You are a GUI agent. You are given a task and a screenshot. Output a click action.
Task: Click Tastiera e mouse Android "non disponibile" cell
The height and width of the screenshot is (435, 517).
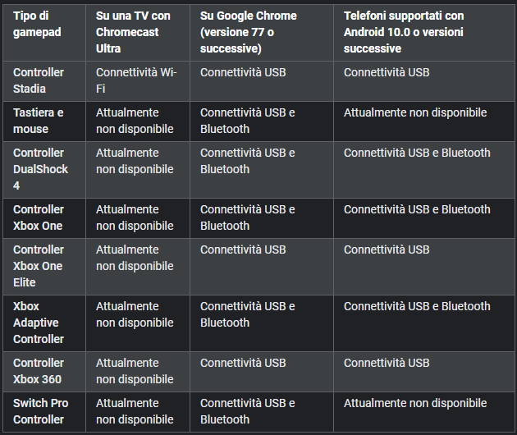(x=415, y=112)
